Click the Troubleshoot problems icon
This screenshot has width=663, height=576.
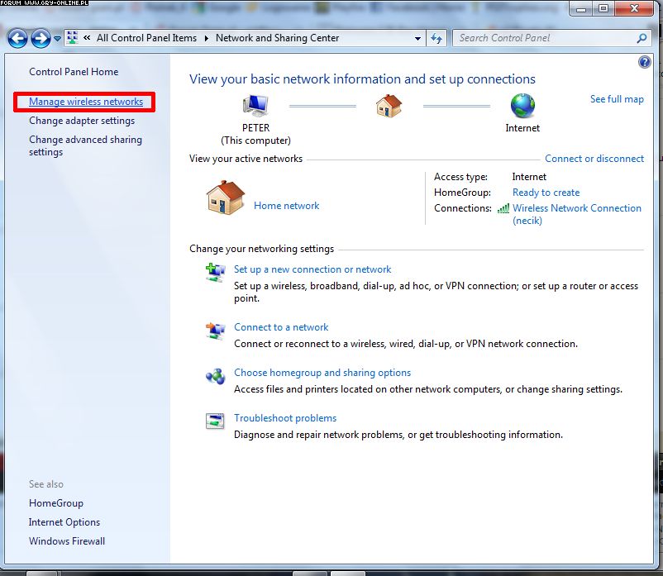(x=215, y=421)
